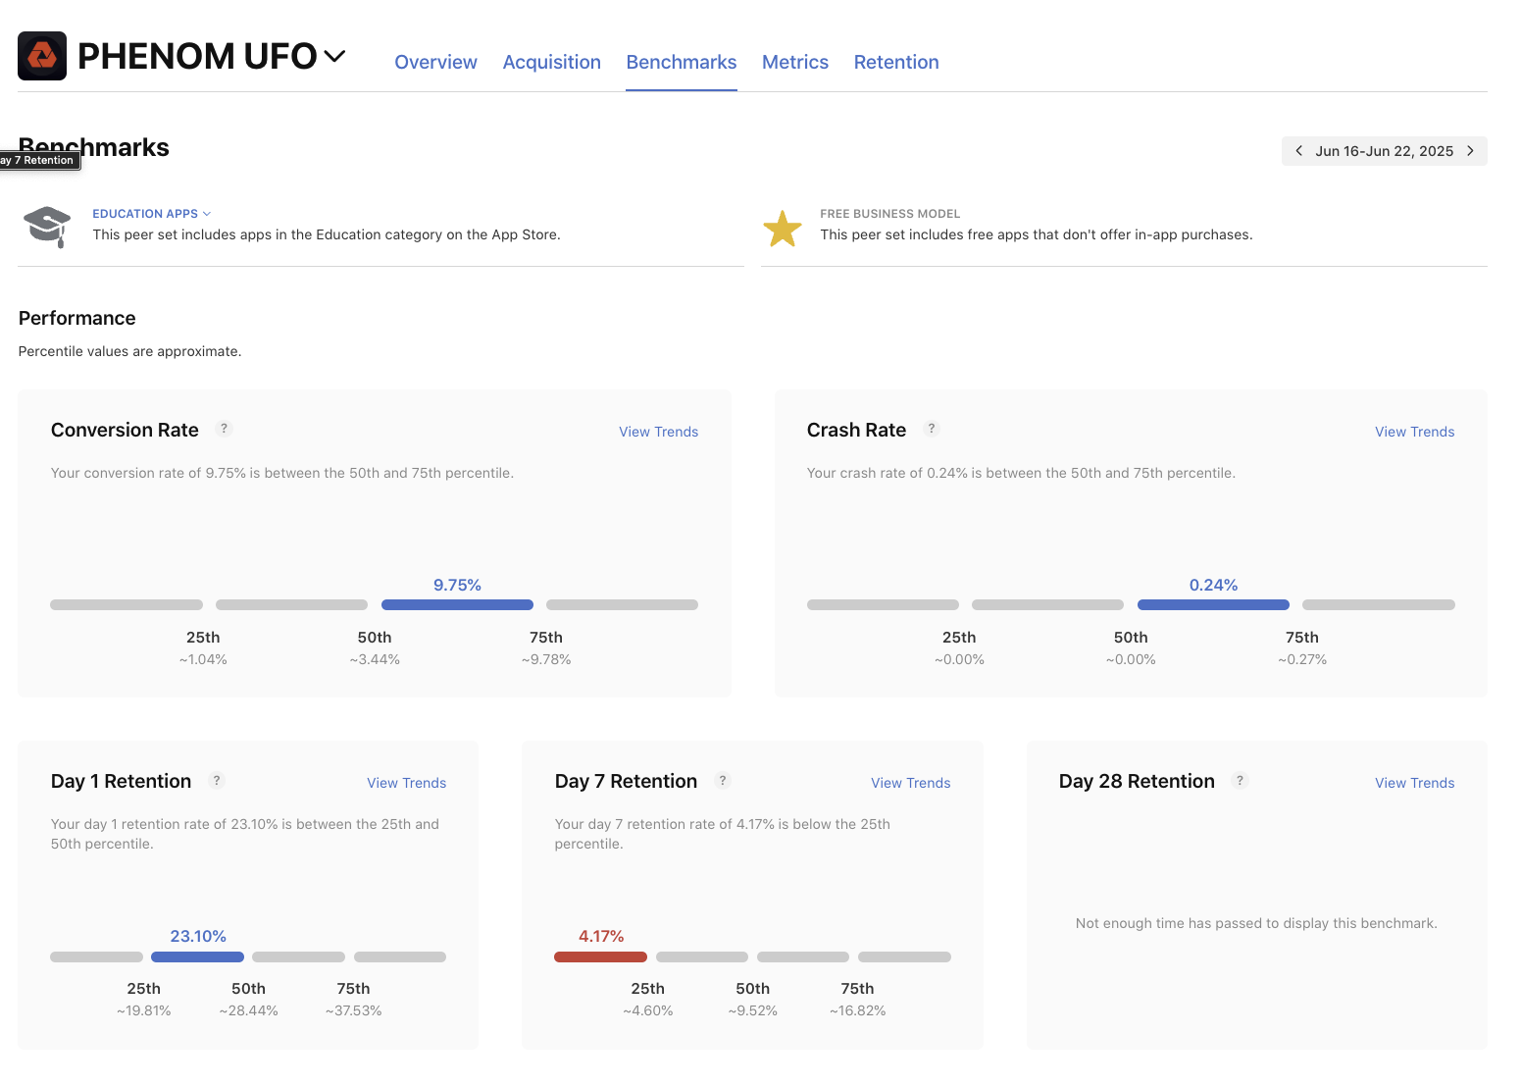This screenshot has height=1085, width=1521.
Task: Click the Free Business Model star icon
Action: click(783, 228)
